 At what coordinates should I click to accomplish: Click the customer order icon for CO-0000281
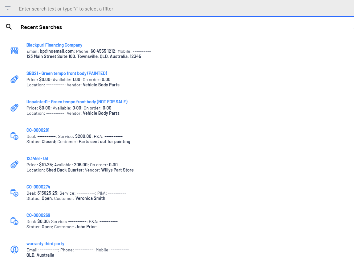[14, 136]
